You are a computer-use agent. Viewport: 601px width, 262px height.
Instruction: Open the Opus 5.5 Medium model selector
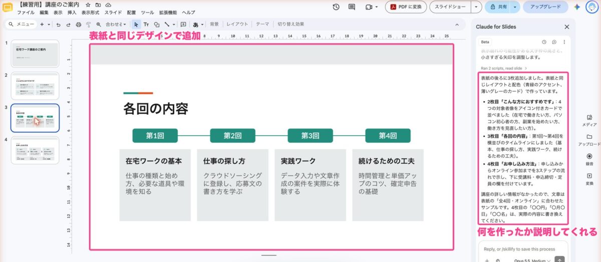click(x=533, y=260)
